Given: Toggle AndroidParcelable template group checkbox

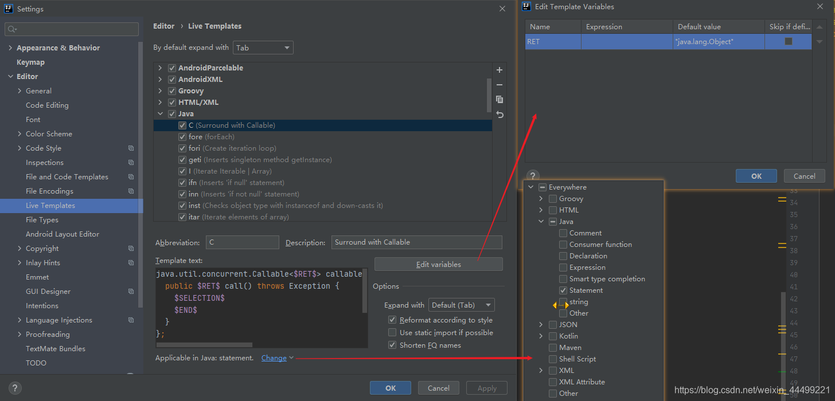Looking at the screenshot, I should pos(171,68).
